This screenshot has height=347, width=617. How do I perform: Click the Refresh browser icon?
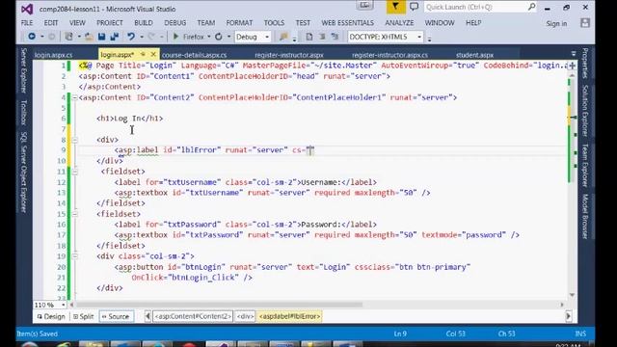tap(219, 37)
